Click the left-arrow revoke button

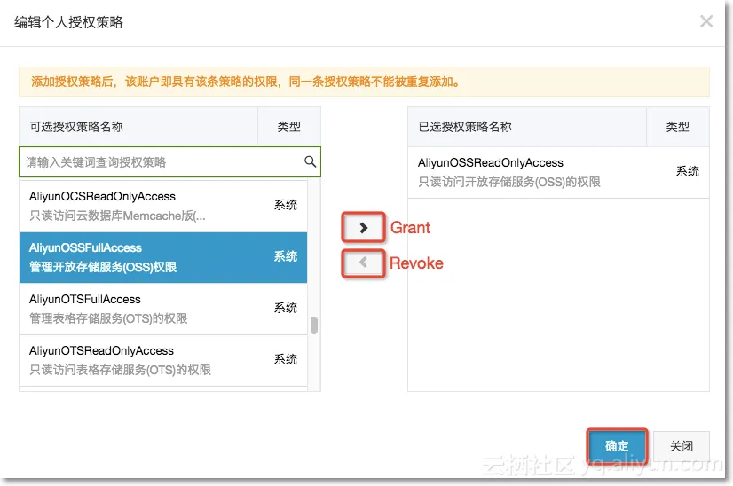(363, 263)
